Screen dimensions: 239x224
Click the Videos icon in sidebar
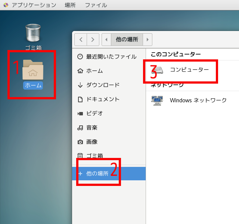point(80,113)
